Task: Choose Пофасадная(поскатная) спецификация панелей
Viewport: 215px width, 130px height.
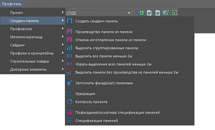Action: [x=118, y=113]
